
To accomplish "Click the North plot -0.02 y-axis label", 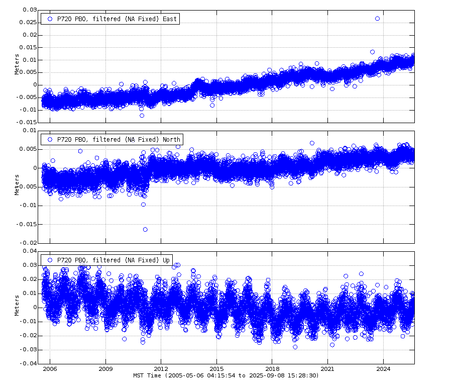I will [28, 243].
